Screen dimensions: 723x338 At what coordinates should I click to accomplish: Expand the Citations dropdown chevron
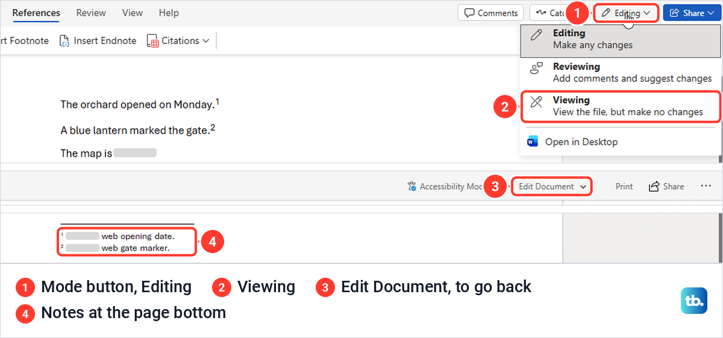(206, 41)
